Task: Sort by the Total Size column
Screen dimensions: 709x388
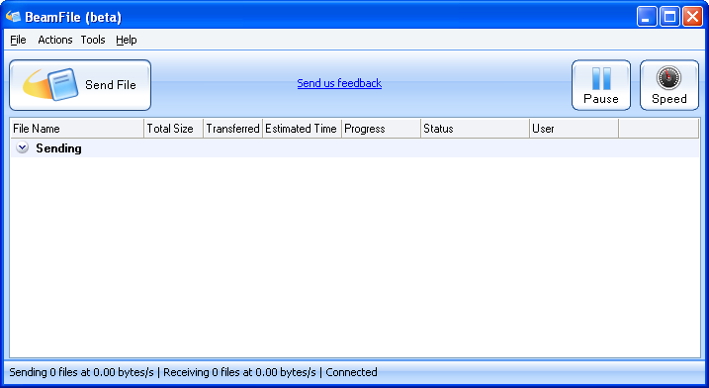Action: [173, 129]
